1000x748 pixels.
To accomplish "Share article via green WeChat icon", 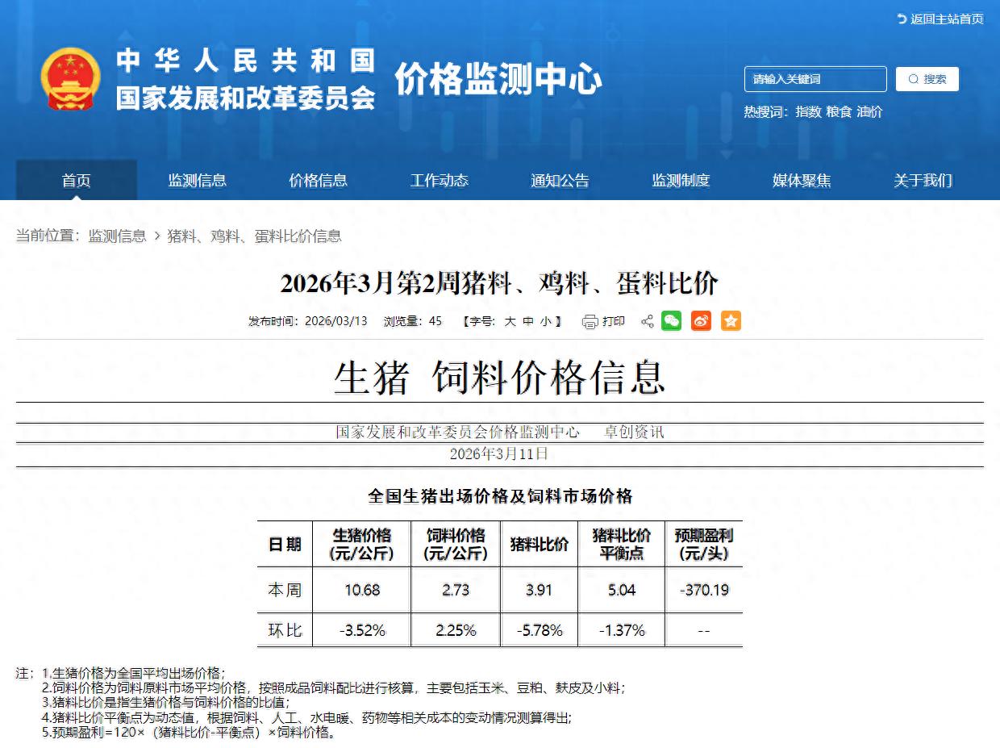I will click(671, 321).
